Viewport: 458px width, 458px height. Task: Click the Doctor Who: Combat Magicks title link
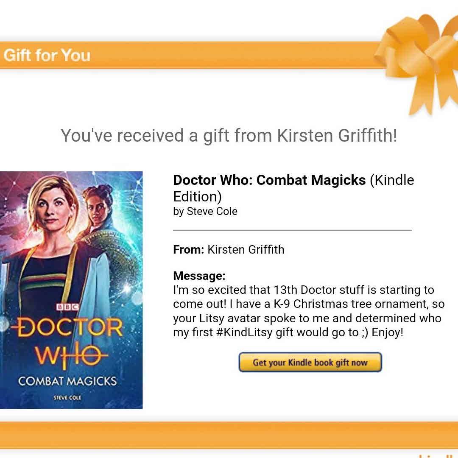(x=269, y=180)
